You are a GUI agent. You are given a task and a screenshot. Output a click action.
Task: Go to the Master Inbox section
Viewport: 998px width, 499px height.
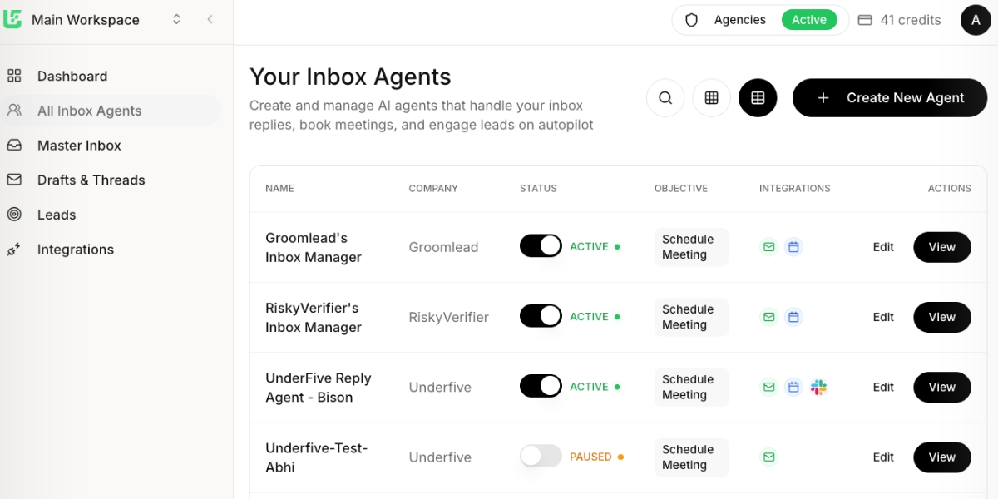click(79, 145)
